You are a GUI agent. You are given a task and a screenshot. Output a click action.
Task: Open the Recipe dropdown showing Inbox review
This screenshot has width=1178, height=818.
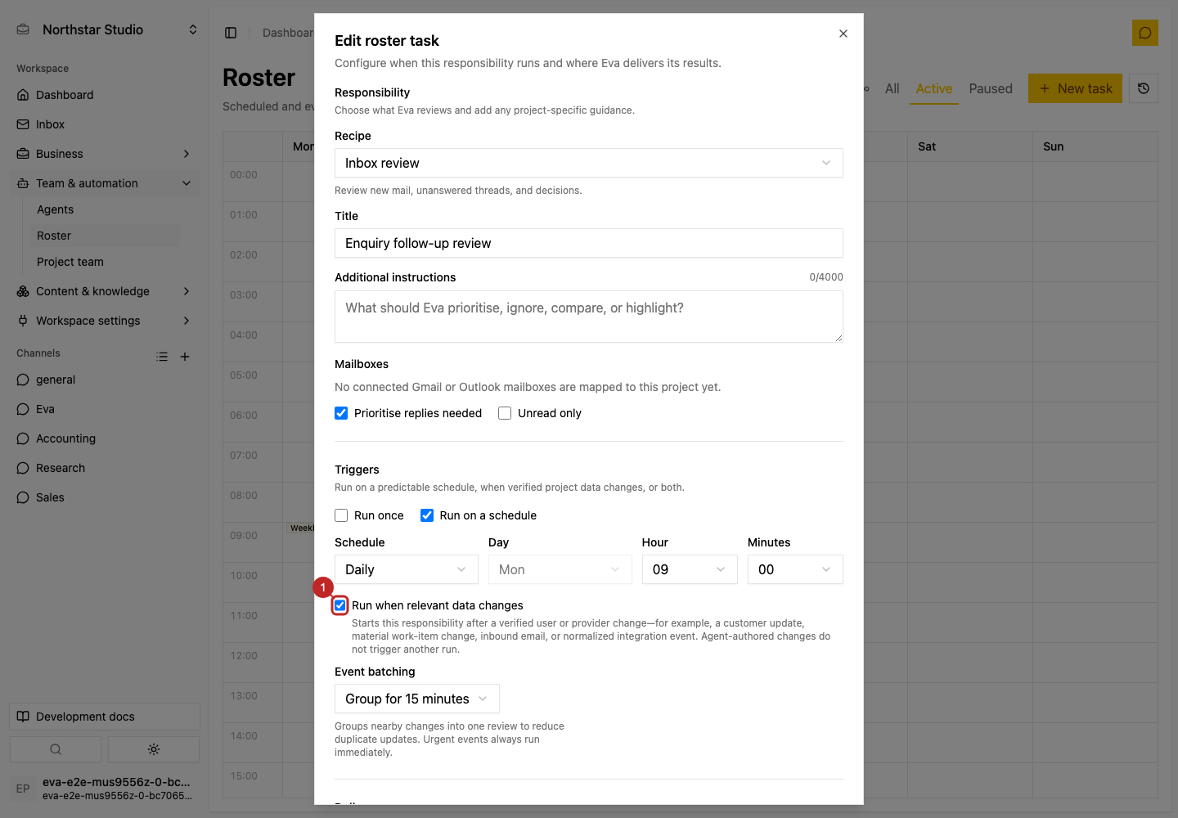click(589, 163)
